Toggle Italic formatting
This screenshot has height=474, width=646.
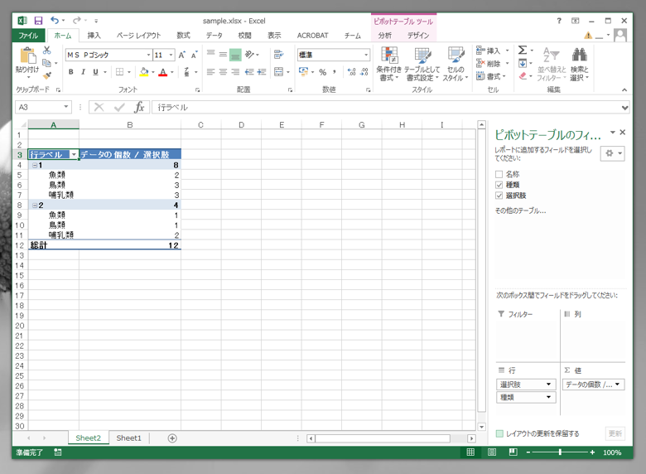(x=83, y=72)
